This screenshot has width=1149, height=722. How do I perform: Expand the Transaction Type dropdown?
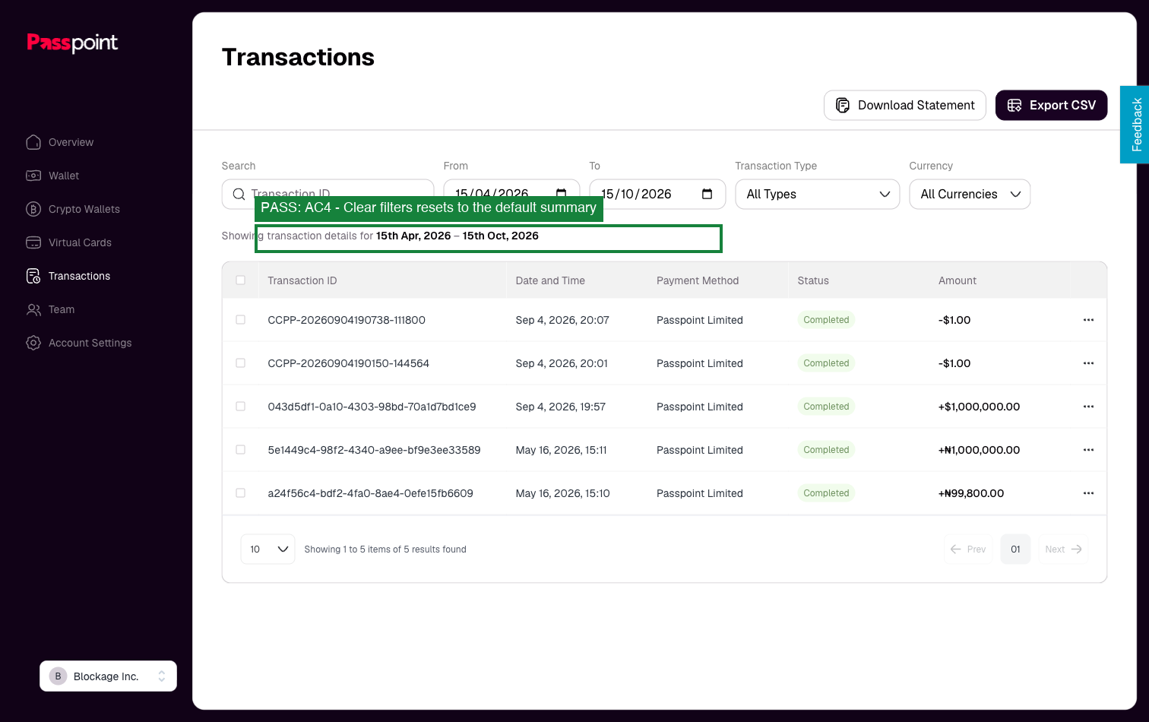(x=818, y=195)
